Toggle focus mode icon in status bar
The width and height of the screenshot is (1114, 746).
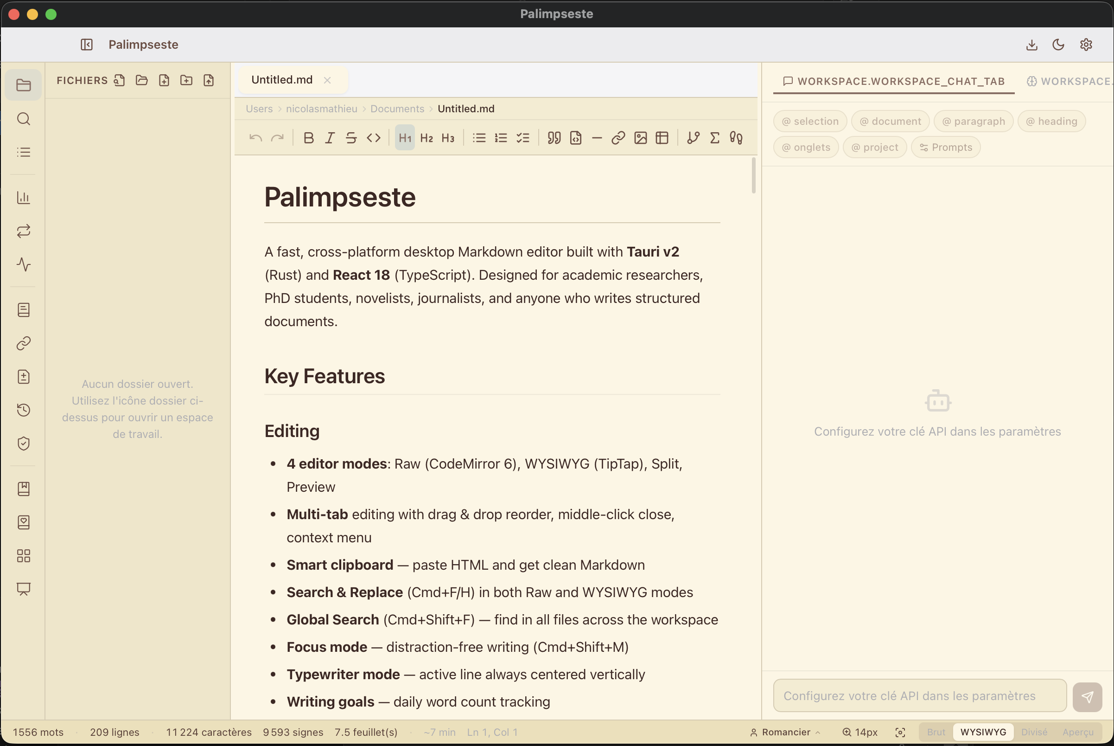(x=901, y=733)
